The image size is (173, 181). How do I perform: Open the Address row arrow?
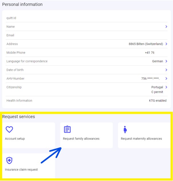(166, 44)
